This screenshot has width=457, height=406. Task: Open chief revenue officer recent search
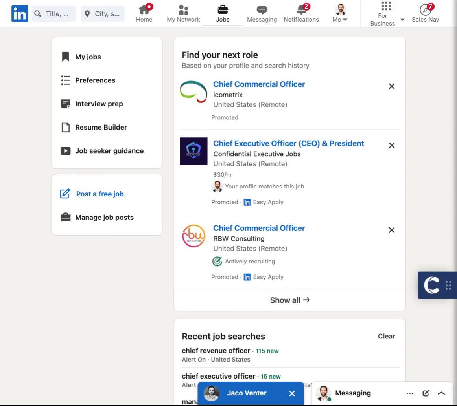click(216, 351)
